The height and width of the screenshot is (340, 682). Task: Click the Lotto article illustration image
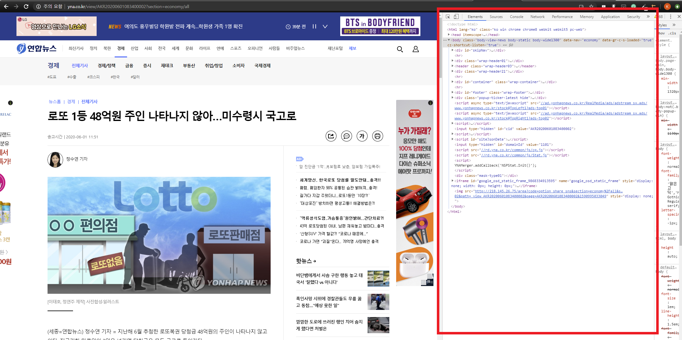[x=159, y=235]
